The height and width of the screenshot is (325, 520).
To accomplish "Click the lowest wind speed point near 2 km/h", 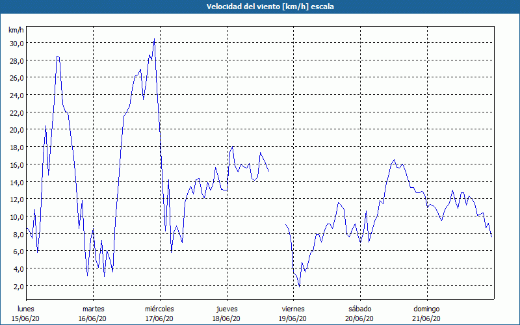I will [x=300, y=287].
